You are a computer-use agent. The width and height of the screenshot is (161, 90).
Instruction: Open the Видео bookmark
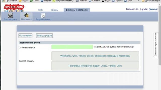106,1
